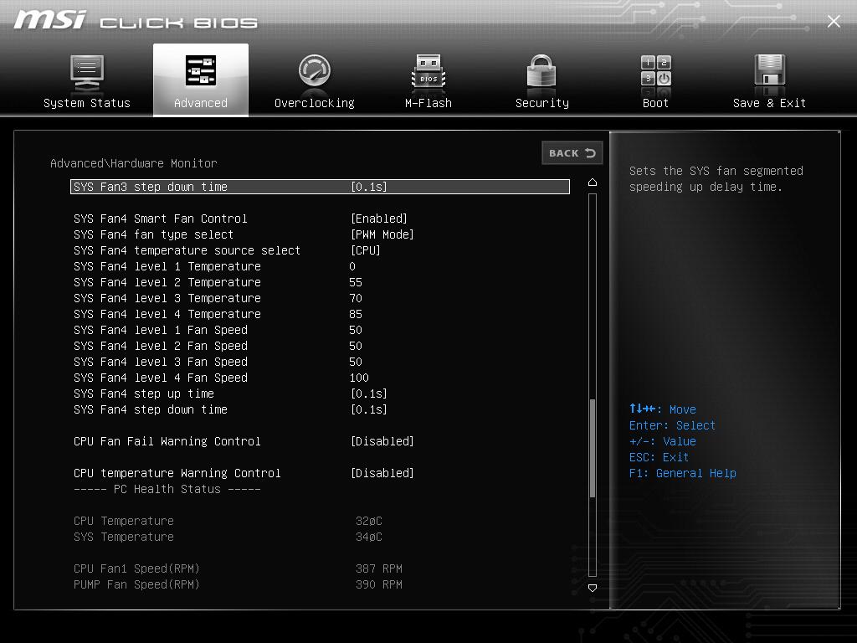Go back with the BACK button
The image size is (857, 643).
(x=572, y=153)
